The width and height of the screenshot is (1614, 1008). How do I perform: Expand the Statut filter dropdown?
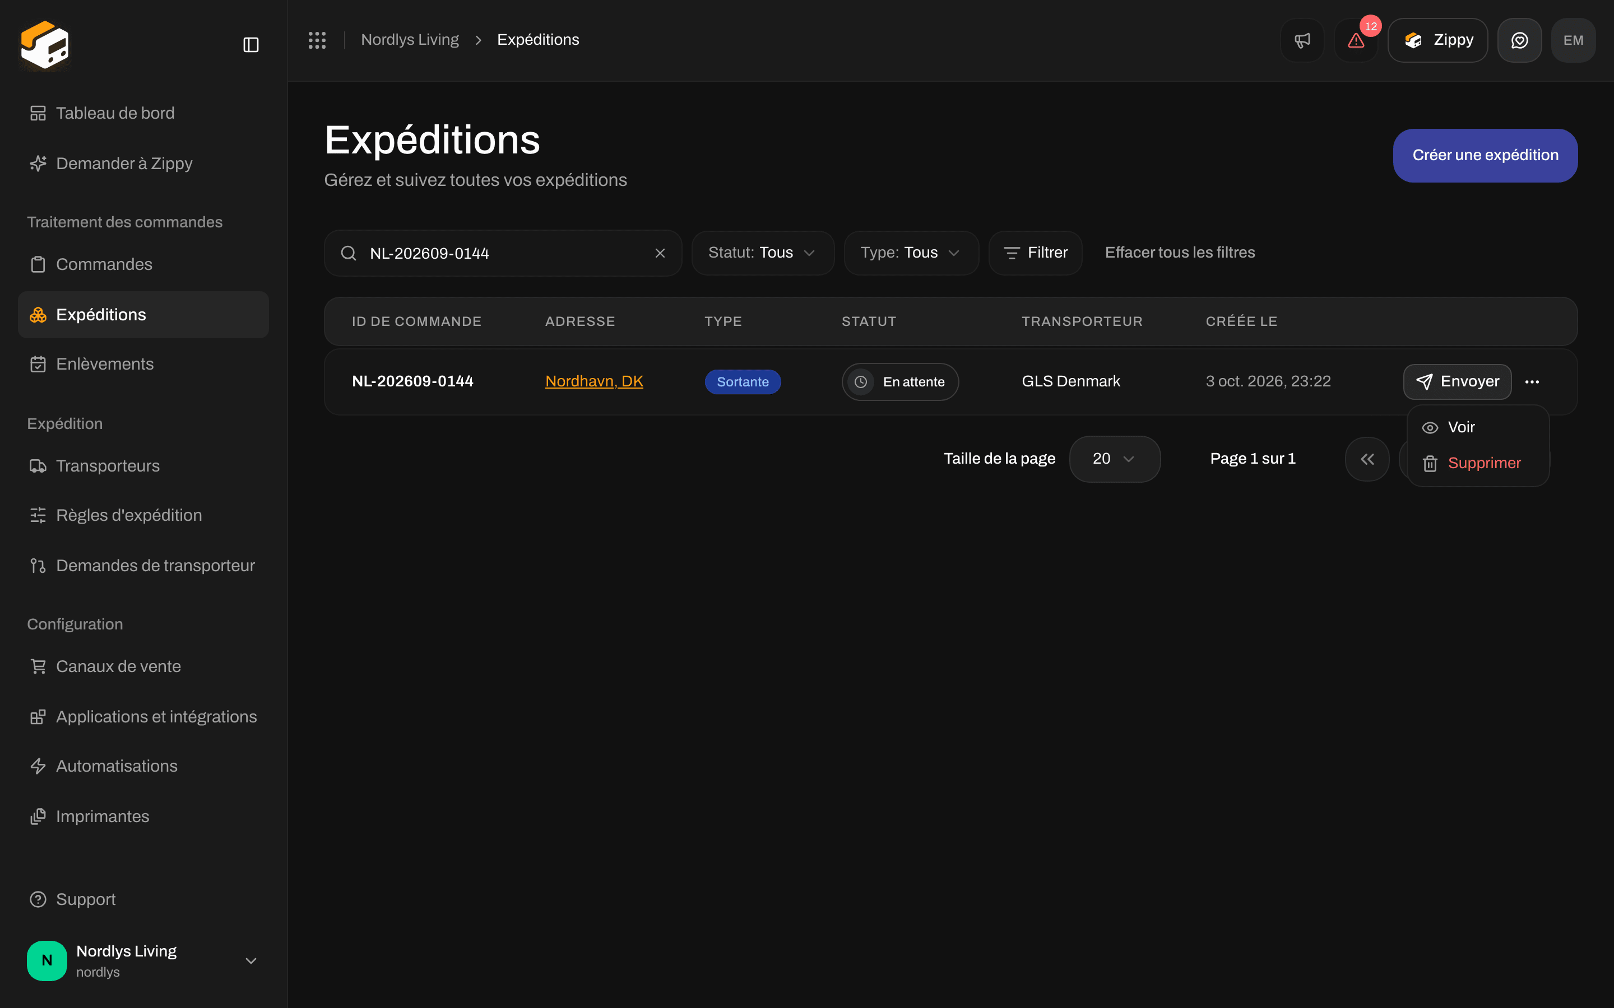click(763, 253)
